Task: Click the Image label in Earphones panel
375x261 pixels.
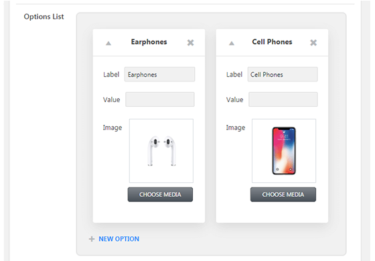Action: coord(112,127)
